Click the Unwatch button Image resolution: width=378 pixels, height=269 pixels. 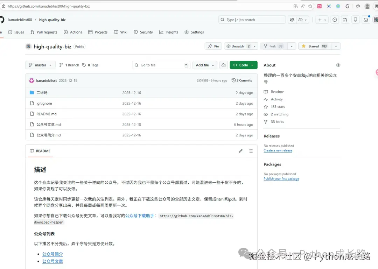[x=238, y=46]
